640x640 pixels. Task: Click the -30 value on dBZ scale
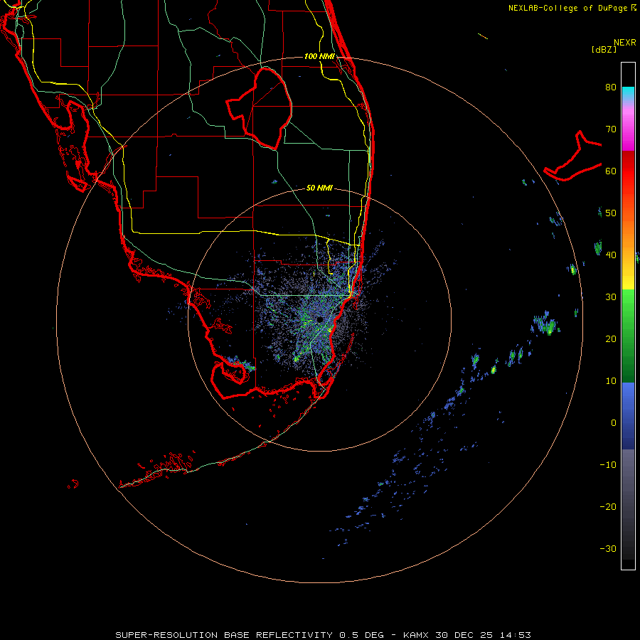point(608,548)
